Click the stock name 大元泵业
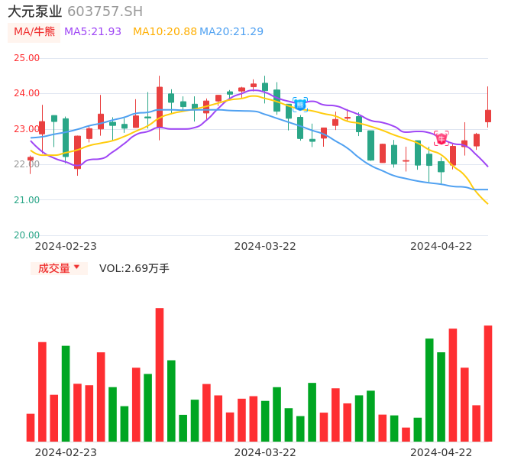This screenshot has width=524, height=463. (x=35, y=11)
